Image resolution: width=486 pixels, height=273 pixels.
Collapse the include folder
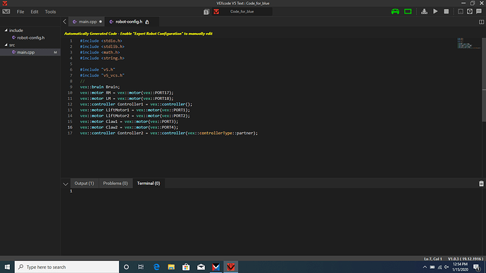coord(6,30)
